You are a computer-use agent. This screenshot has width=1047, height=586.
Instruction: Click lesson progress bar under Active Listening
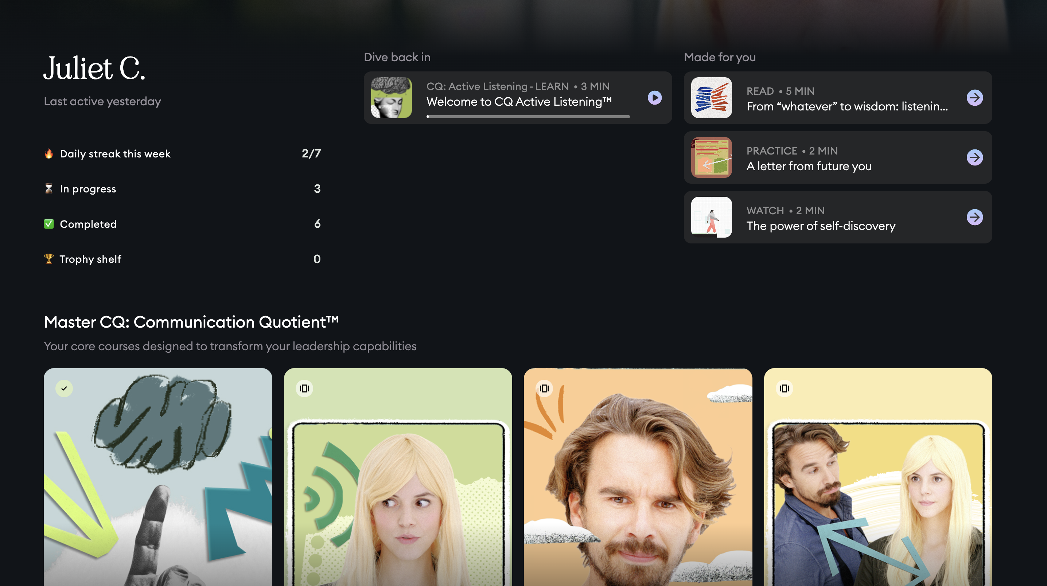point(528,117)
